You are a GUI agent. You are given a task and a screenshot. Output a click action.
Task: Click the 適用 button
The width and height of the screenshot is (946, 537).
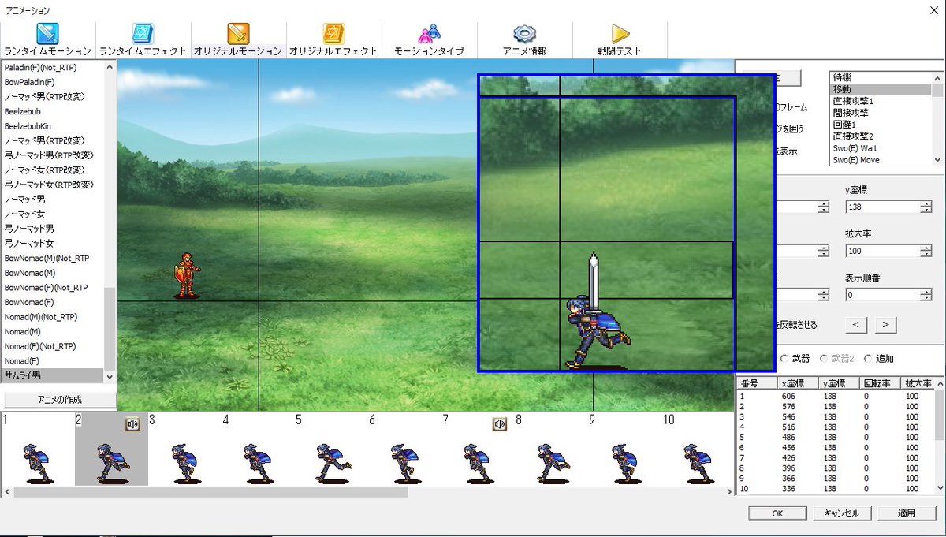click(907, 513)
